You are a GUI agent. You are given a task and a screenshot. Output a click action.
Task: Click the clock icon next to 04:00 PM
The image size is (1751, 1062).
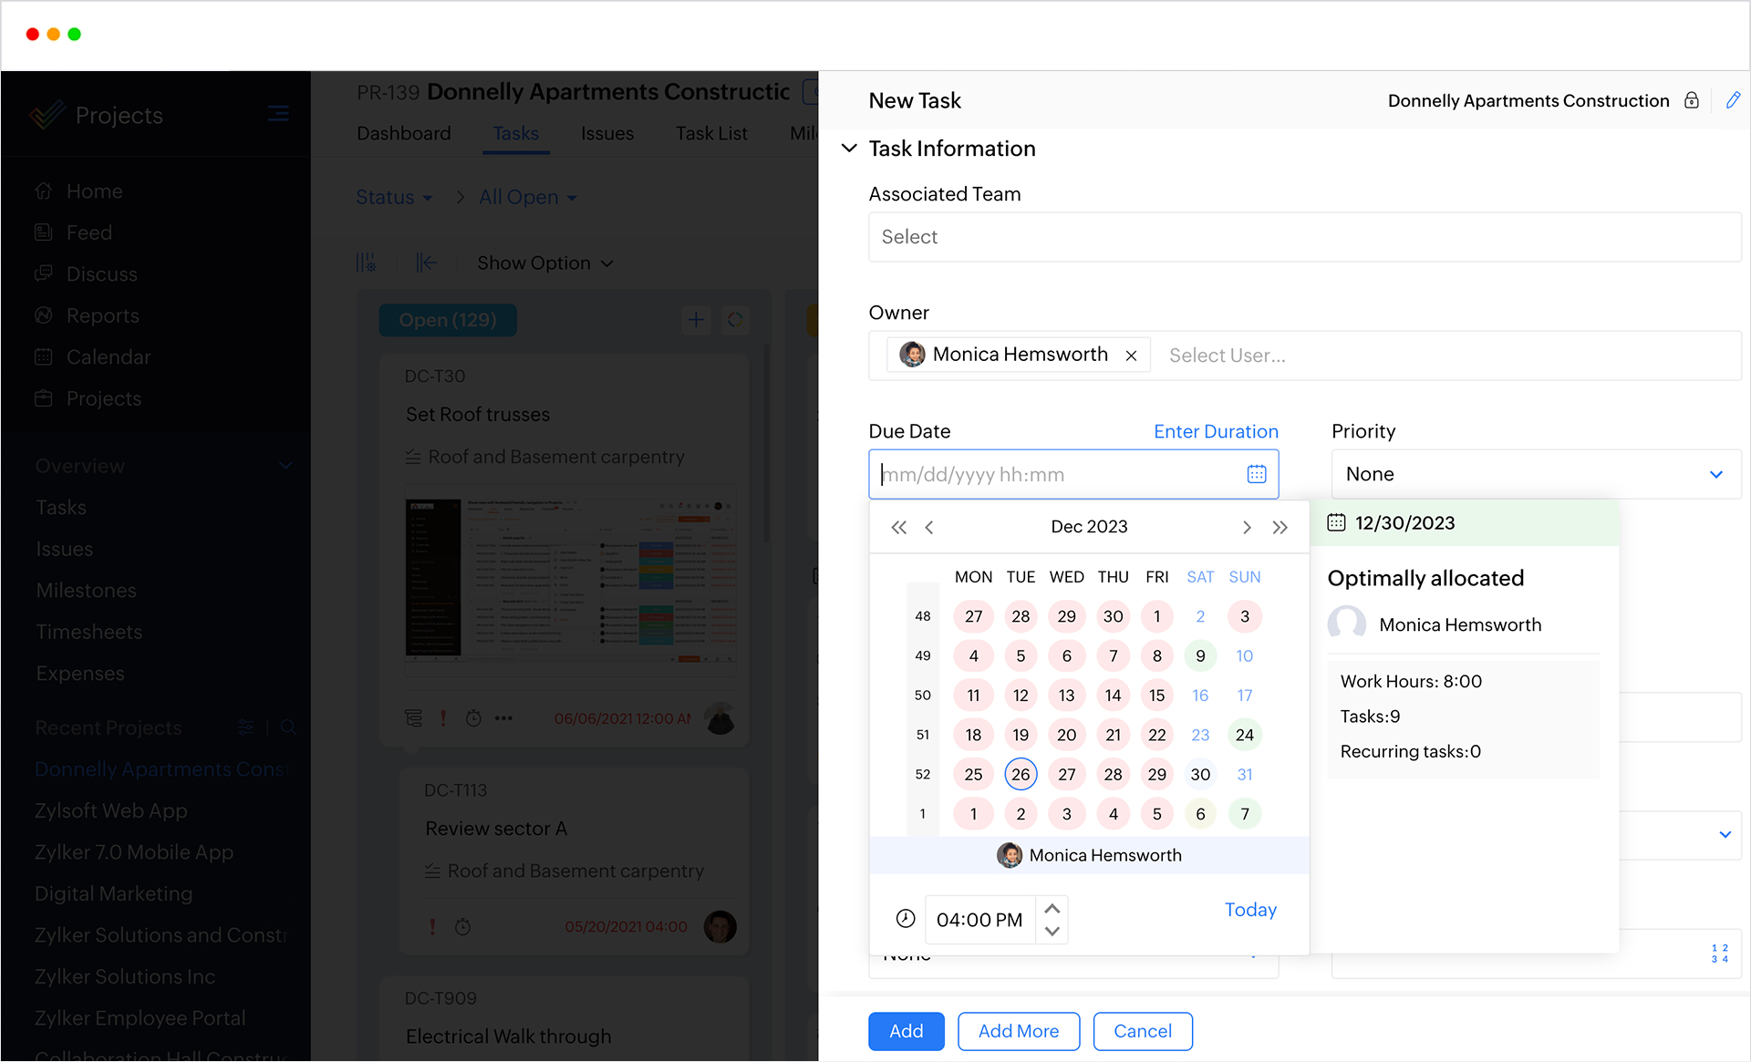tap(906, 918)
